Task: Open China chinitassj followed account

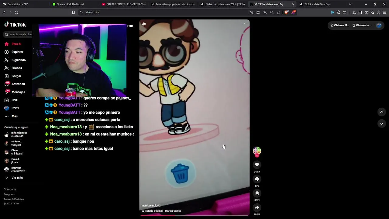Action: click(x=14, y=152)
